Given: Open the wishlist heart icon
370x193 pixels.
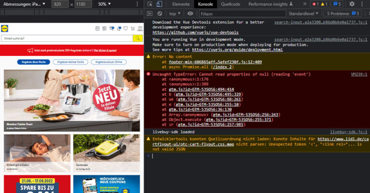Looking at the screenshot, I should [x=126, y=28].
